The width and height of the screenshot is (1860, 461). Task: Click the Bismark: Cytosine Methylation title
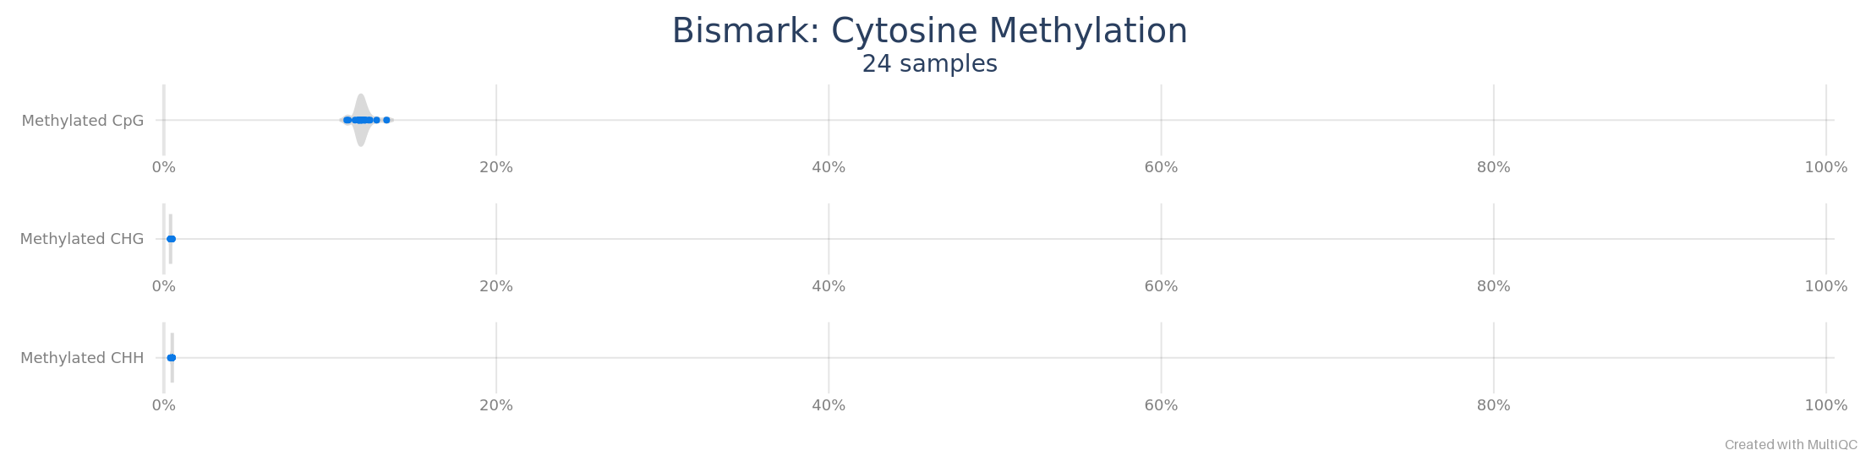coord(929,31)
